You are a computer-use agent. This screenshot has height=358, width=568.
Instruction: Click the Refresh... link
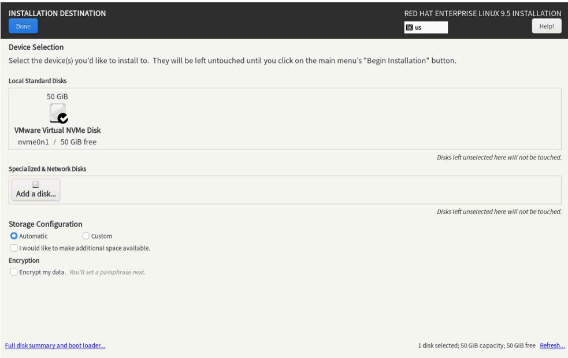(x=552, y=345)
